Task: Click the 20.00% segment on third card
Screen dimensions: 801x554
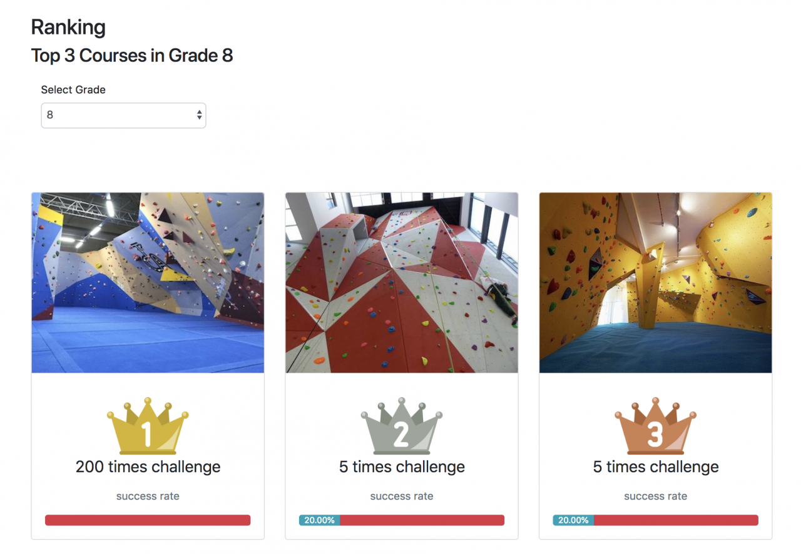Action: click(x=573, y=520)
